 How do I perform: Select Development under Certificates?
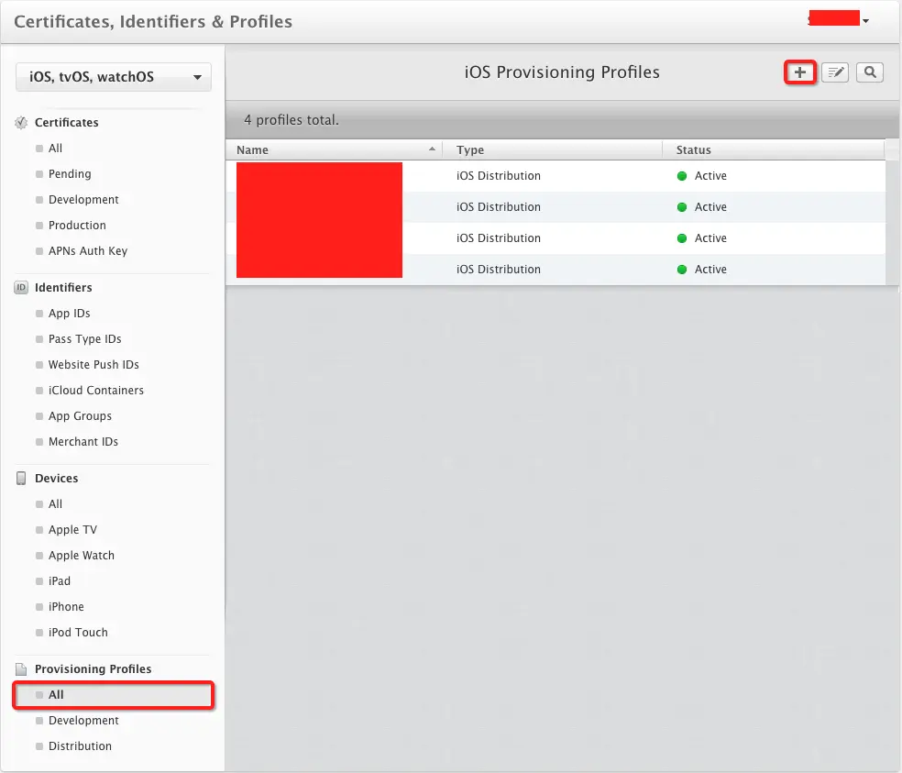point(83,200)
